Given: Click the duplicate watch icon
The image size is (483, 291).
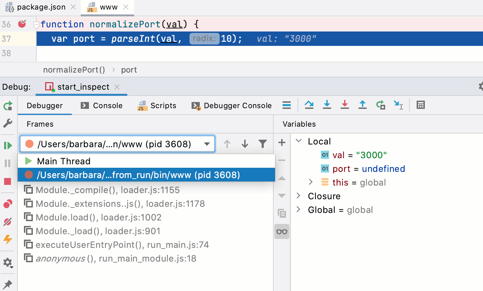Looking at the screenshot, I should tap(282, 214).
